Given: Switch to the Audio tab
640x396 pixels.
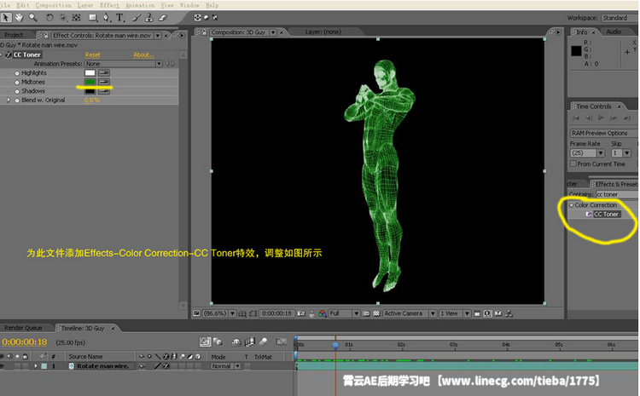Looking at the screenshot, I should click(614, 32).
